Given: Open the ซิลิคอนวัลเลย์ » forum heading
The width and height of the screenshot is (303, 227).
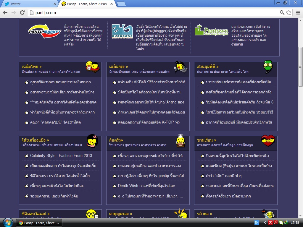Looking at the screenshot, I should point(36,214).
